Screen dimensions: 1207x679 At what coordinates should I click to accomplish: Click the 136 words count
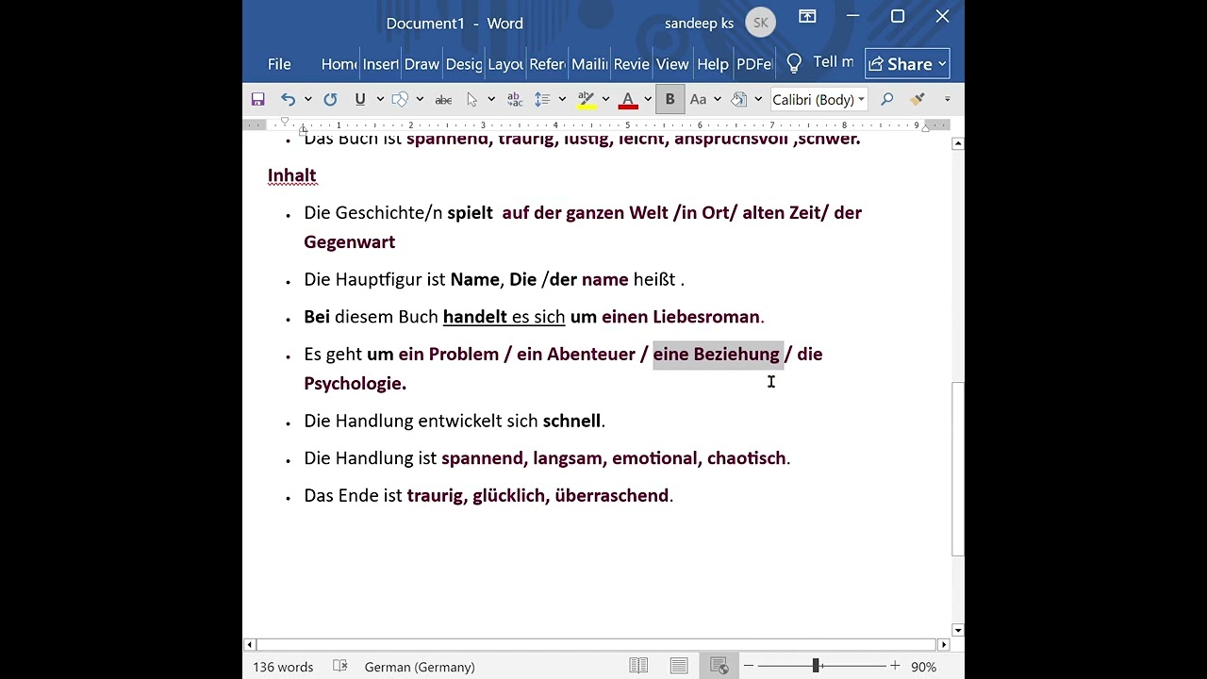(283, 667)
